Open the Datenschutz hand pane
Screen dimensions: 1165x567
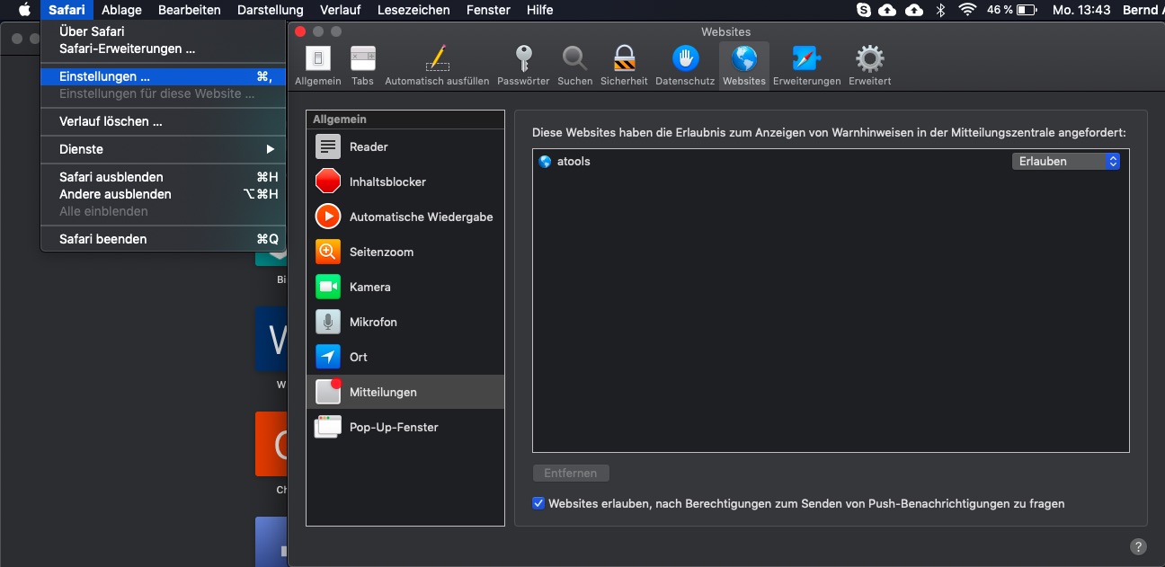(x=685, y=66)
